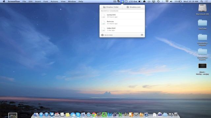This screenshot has height=118, width=211.
Task: Open Microsoft Word from the Dock
Action: (x=110, y=114)
